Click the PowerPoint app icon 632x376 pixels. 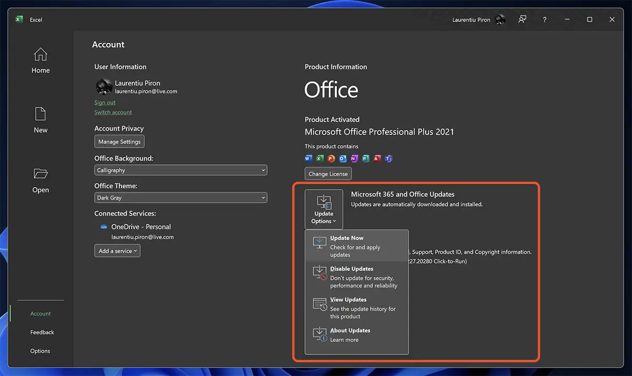(x=331, y=159)
